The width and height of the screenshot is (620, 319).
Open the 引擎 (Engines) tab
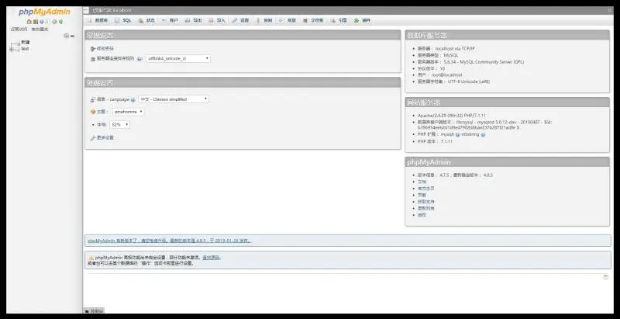[x=339, y=20]
